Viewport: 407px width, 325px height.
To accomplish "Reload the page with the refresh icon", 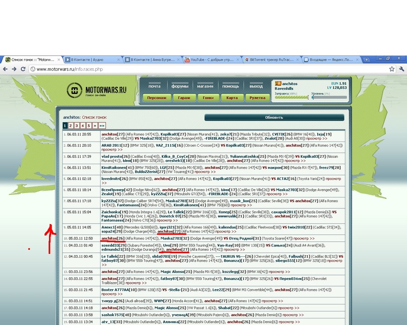I will (23, 69).
